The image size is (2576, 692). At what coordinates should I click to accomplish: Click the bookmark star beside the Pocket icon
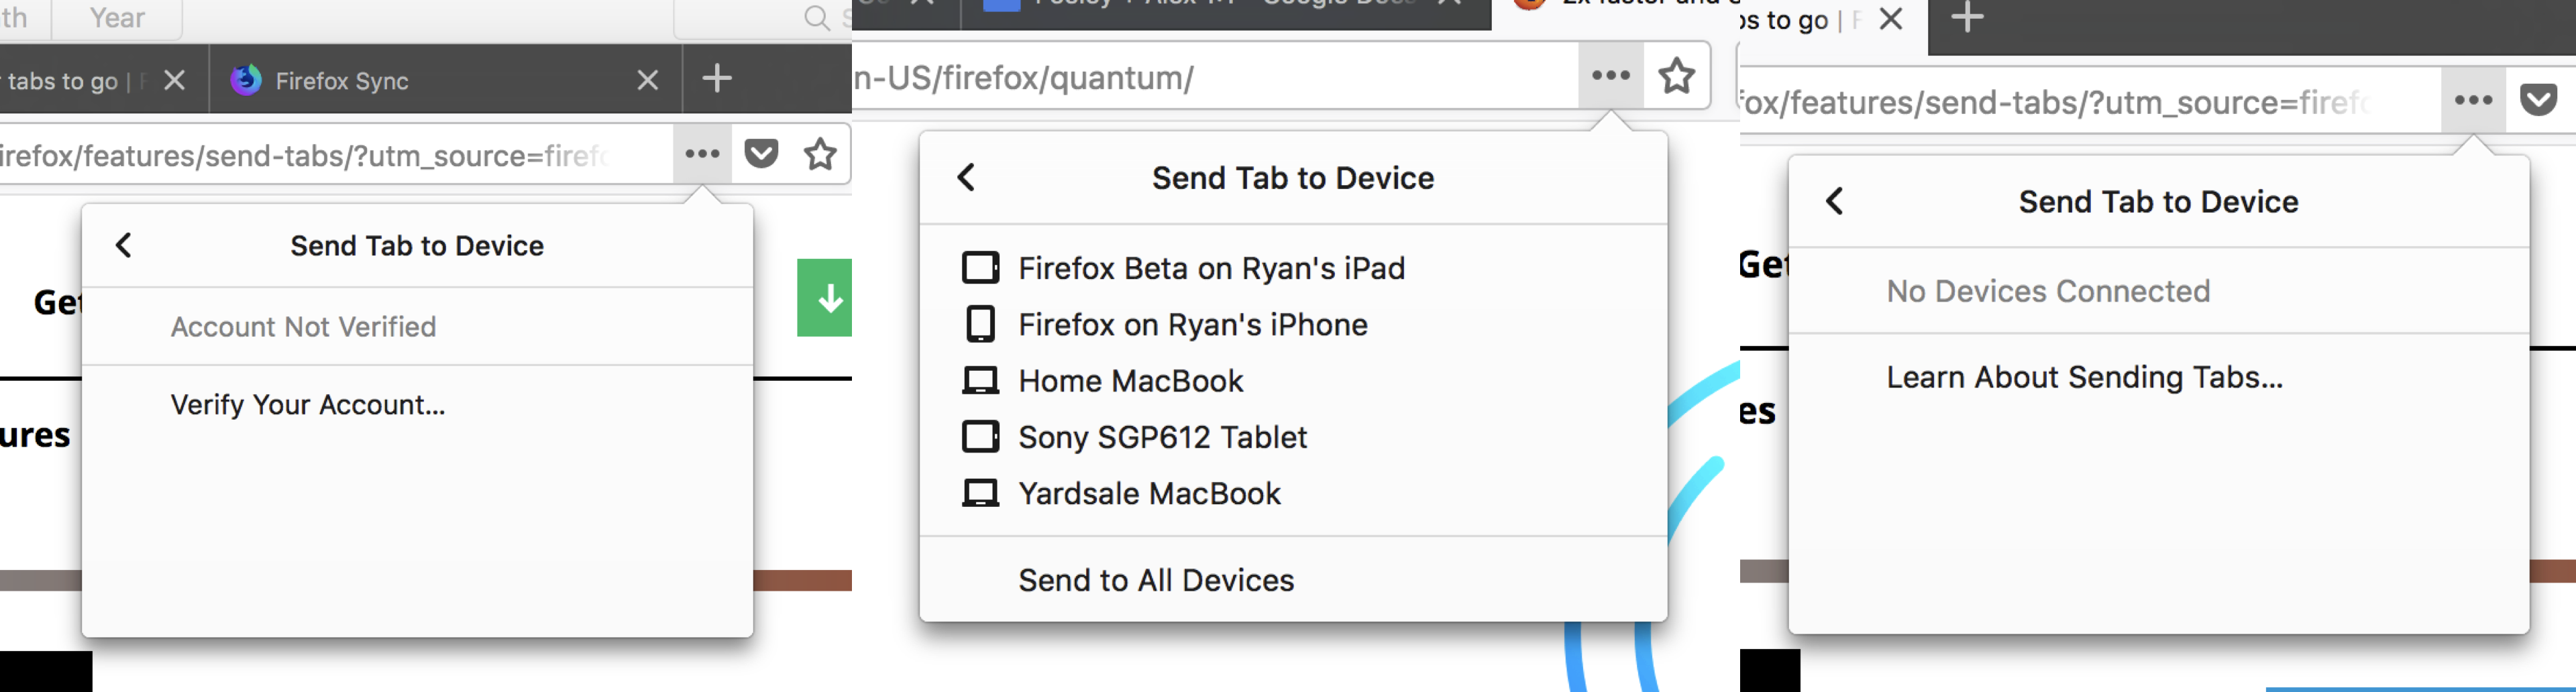820,154
